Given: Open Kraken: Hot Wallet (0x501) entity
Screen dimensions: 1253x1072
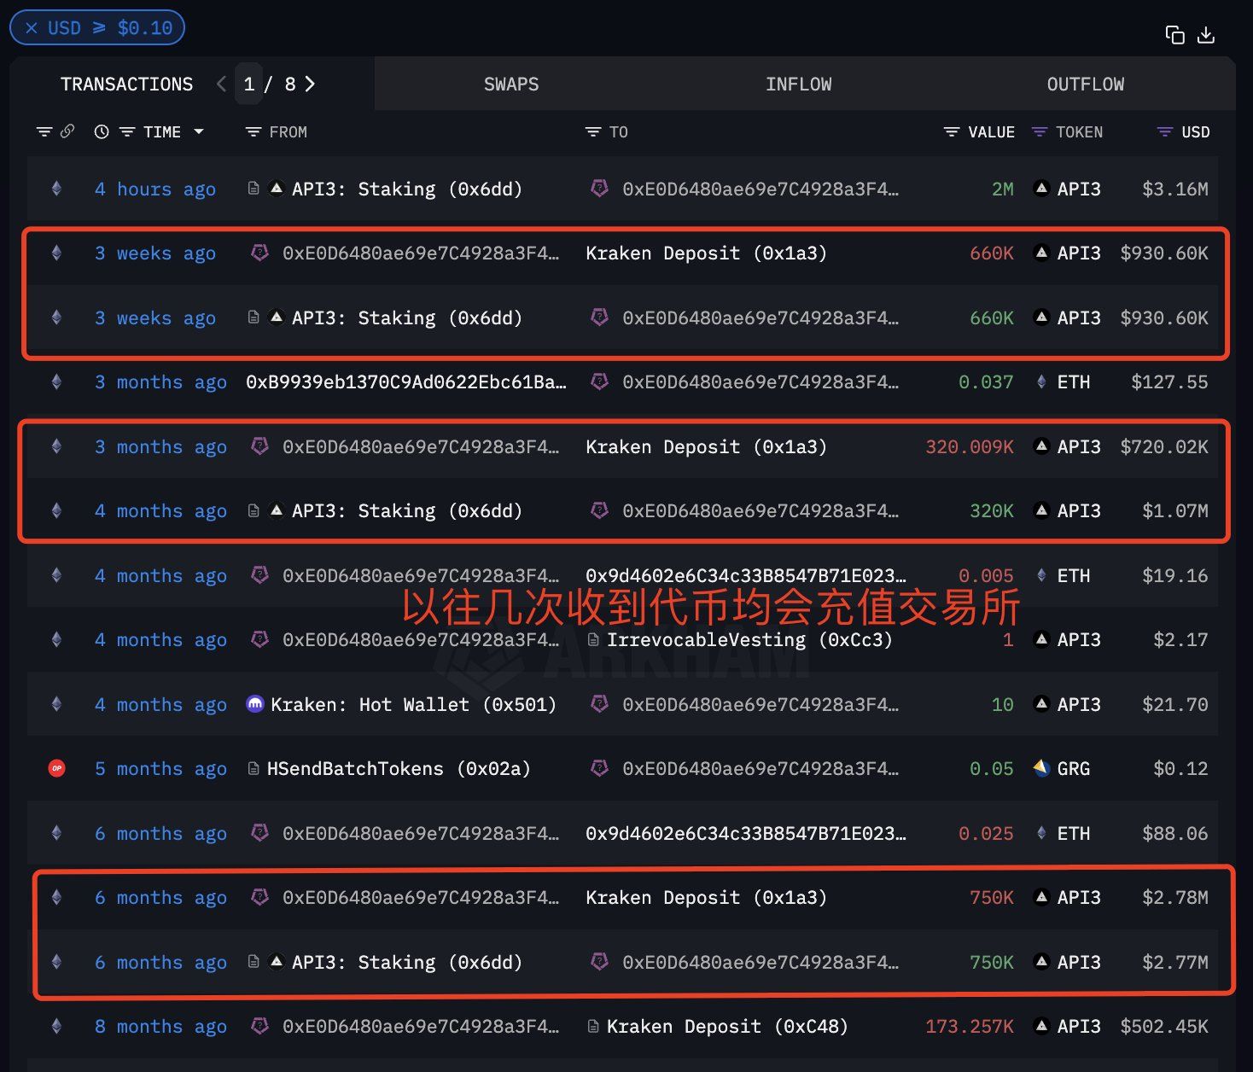Looking at the screenshot, I should click(x=413, y=705).
